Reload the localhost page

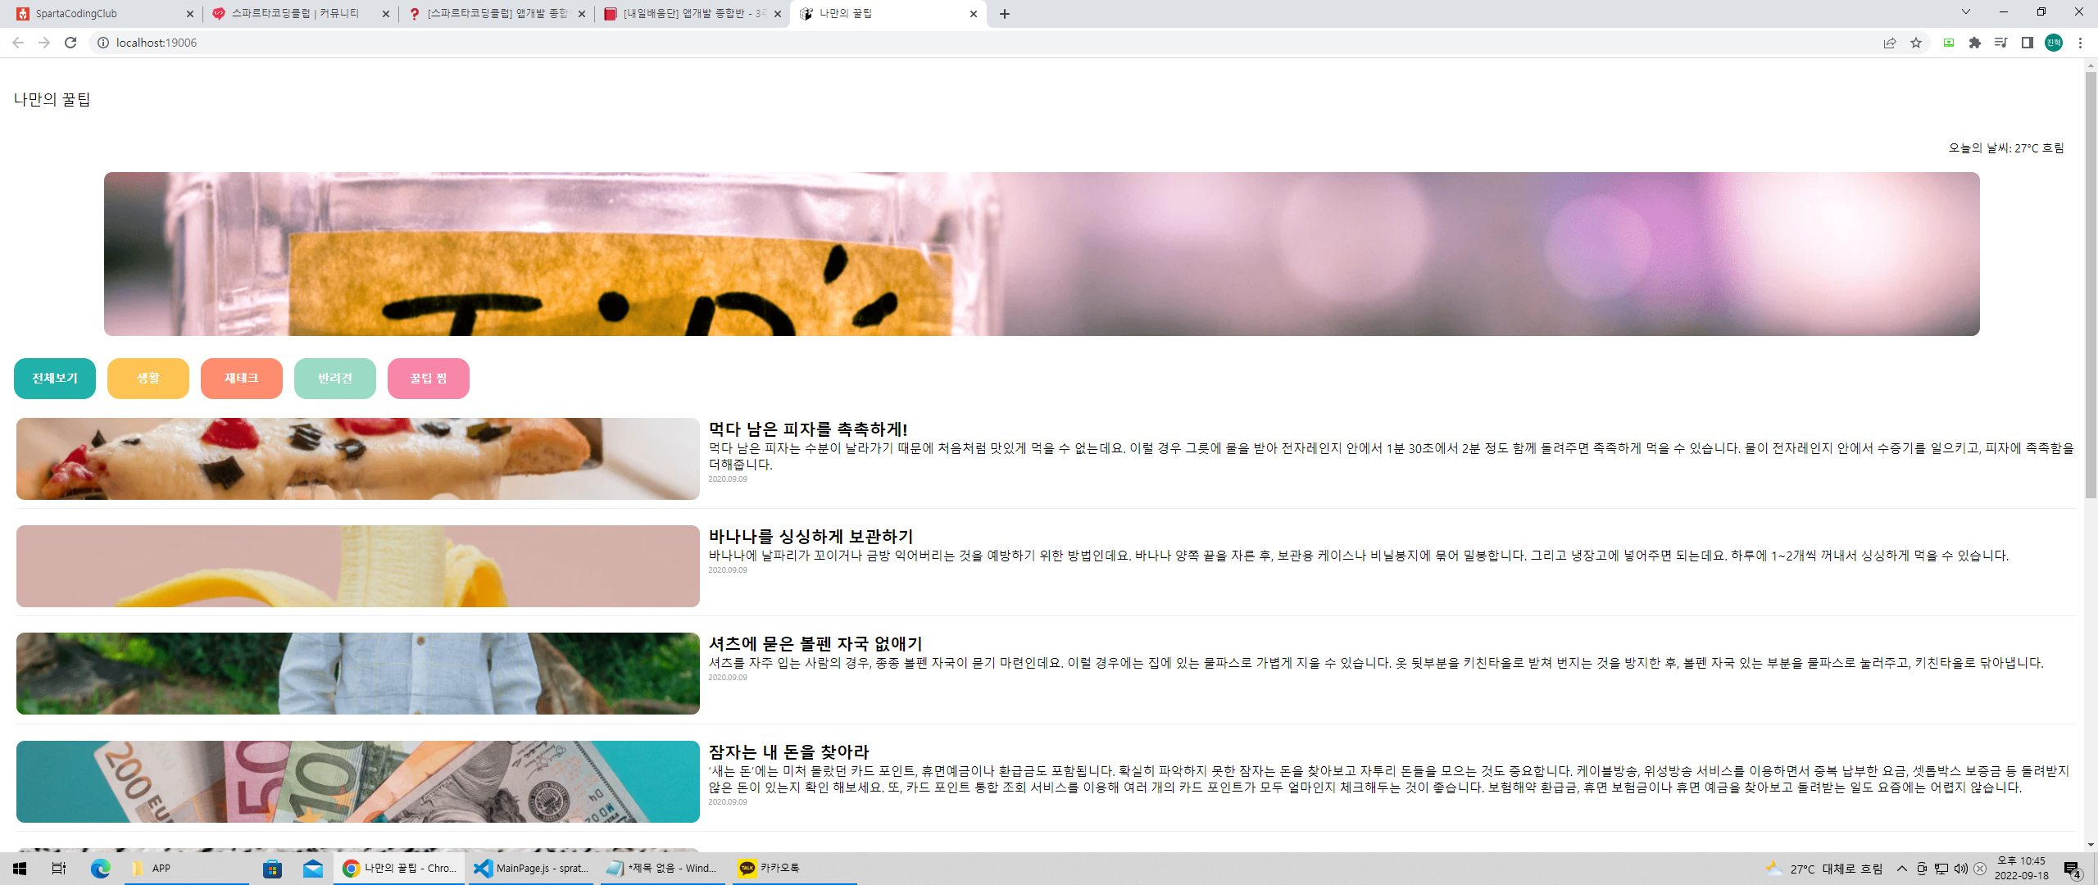70,43
